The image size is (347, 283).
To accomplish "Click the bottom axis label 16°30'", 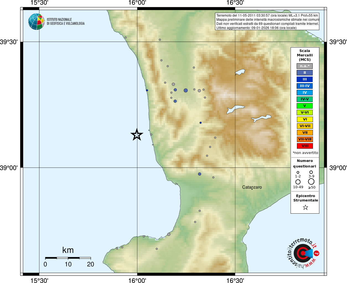I will (235, 280).
